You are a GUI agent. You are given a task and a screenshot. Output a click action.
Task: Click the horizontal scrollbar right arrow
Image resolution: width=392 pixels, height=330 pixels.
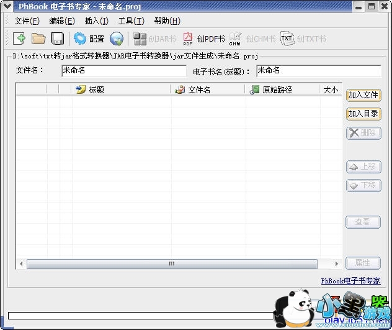click(x=337, y=264)
